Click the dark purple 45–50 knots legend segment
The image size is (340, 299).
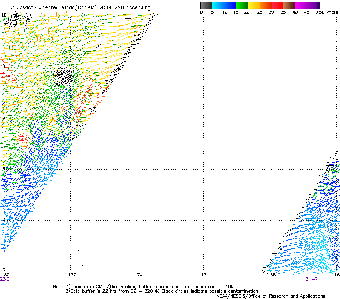point(313,6)
